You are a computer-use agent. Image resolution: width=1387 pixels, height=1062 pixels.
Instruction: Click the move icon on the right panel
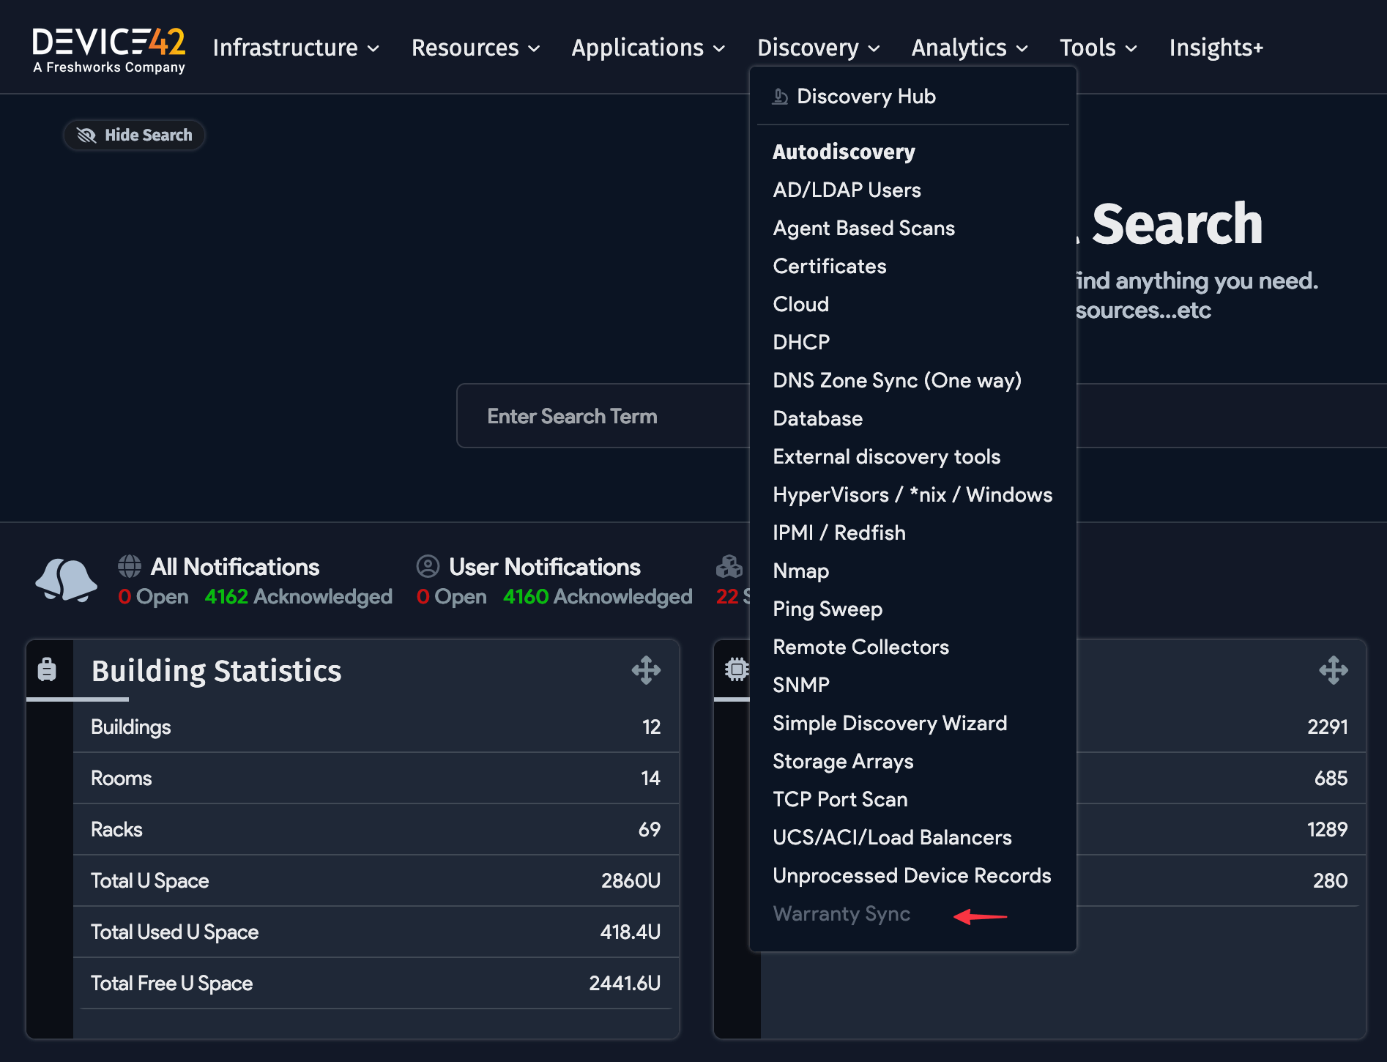(x=1333, y=670)
